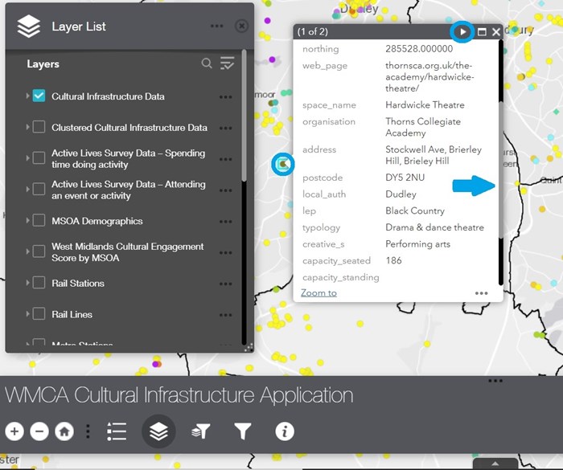Turn on the Rail Stations layer

39,283
